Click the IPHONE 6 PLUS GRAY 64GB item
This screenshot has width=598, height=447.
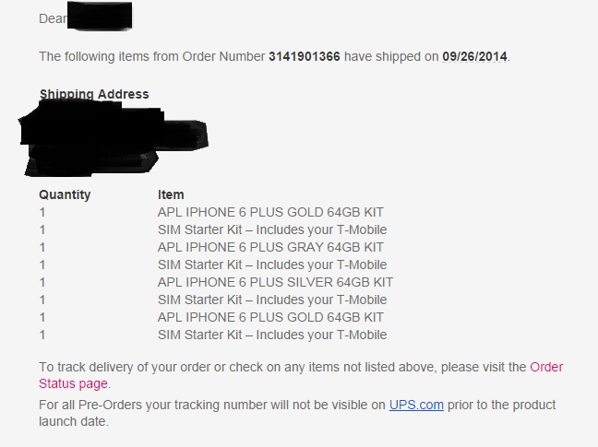pos(270,247)
